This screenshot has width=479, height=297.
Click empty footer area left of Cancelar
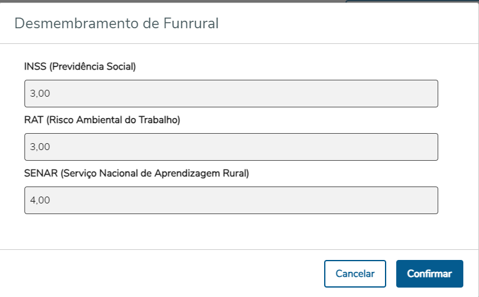point(157,274)
